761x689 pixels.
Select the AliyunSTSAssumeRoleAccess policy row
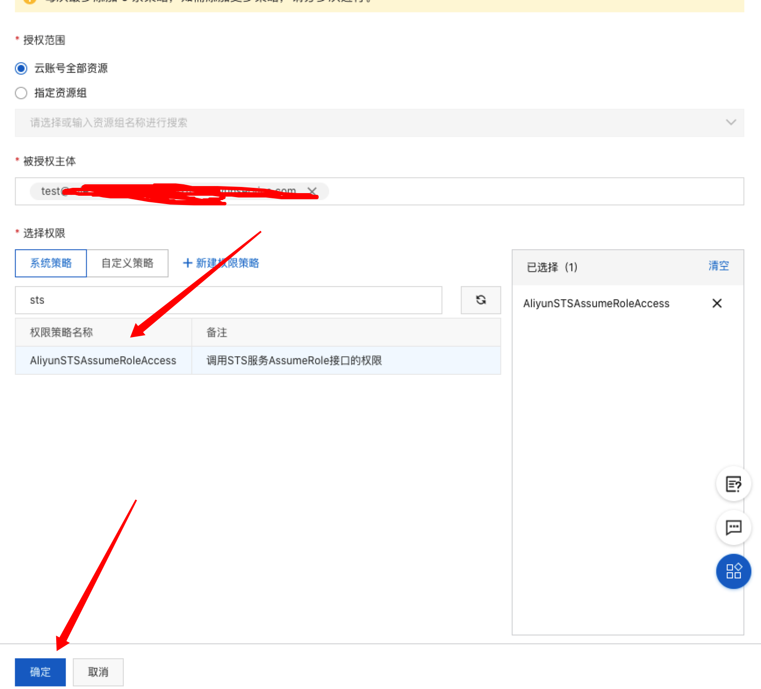(x=103, y=360)
